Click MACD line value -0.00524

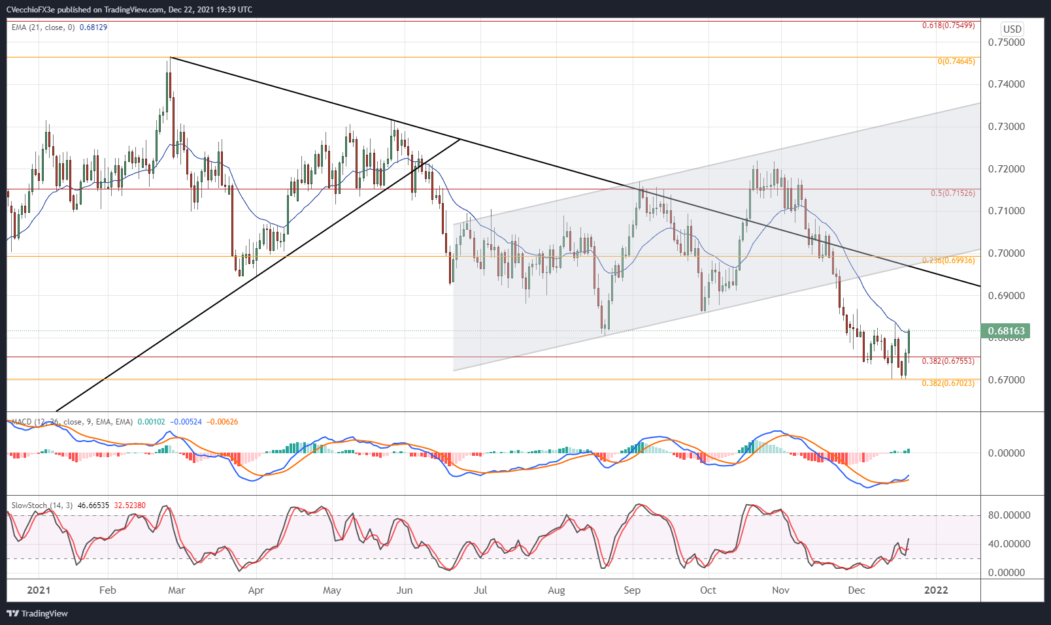click(186, 422)
